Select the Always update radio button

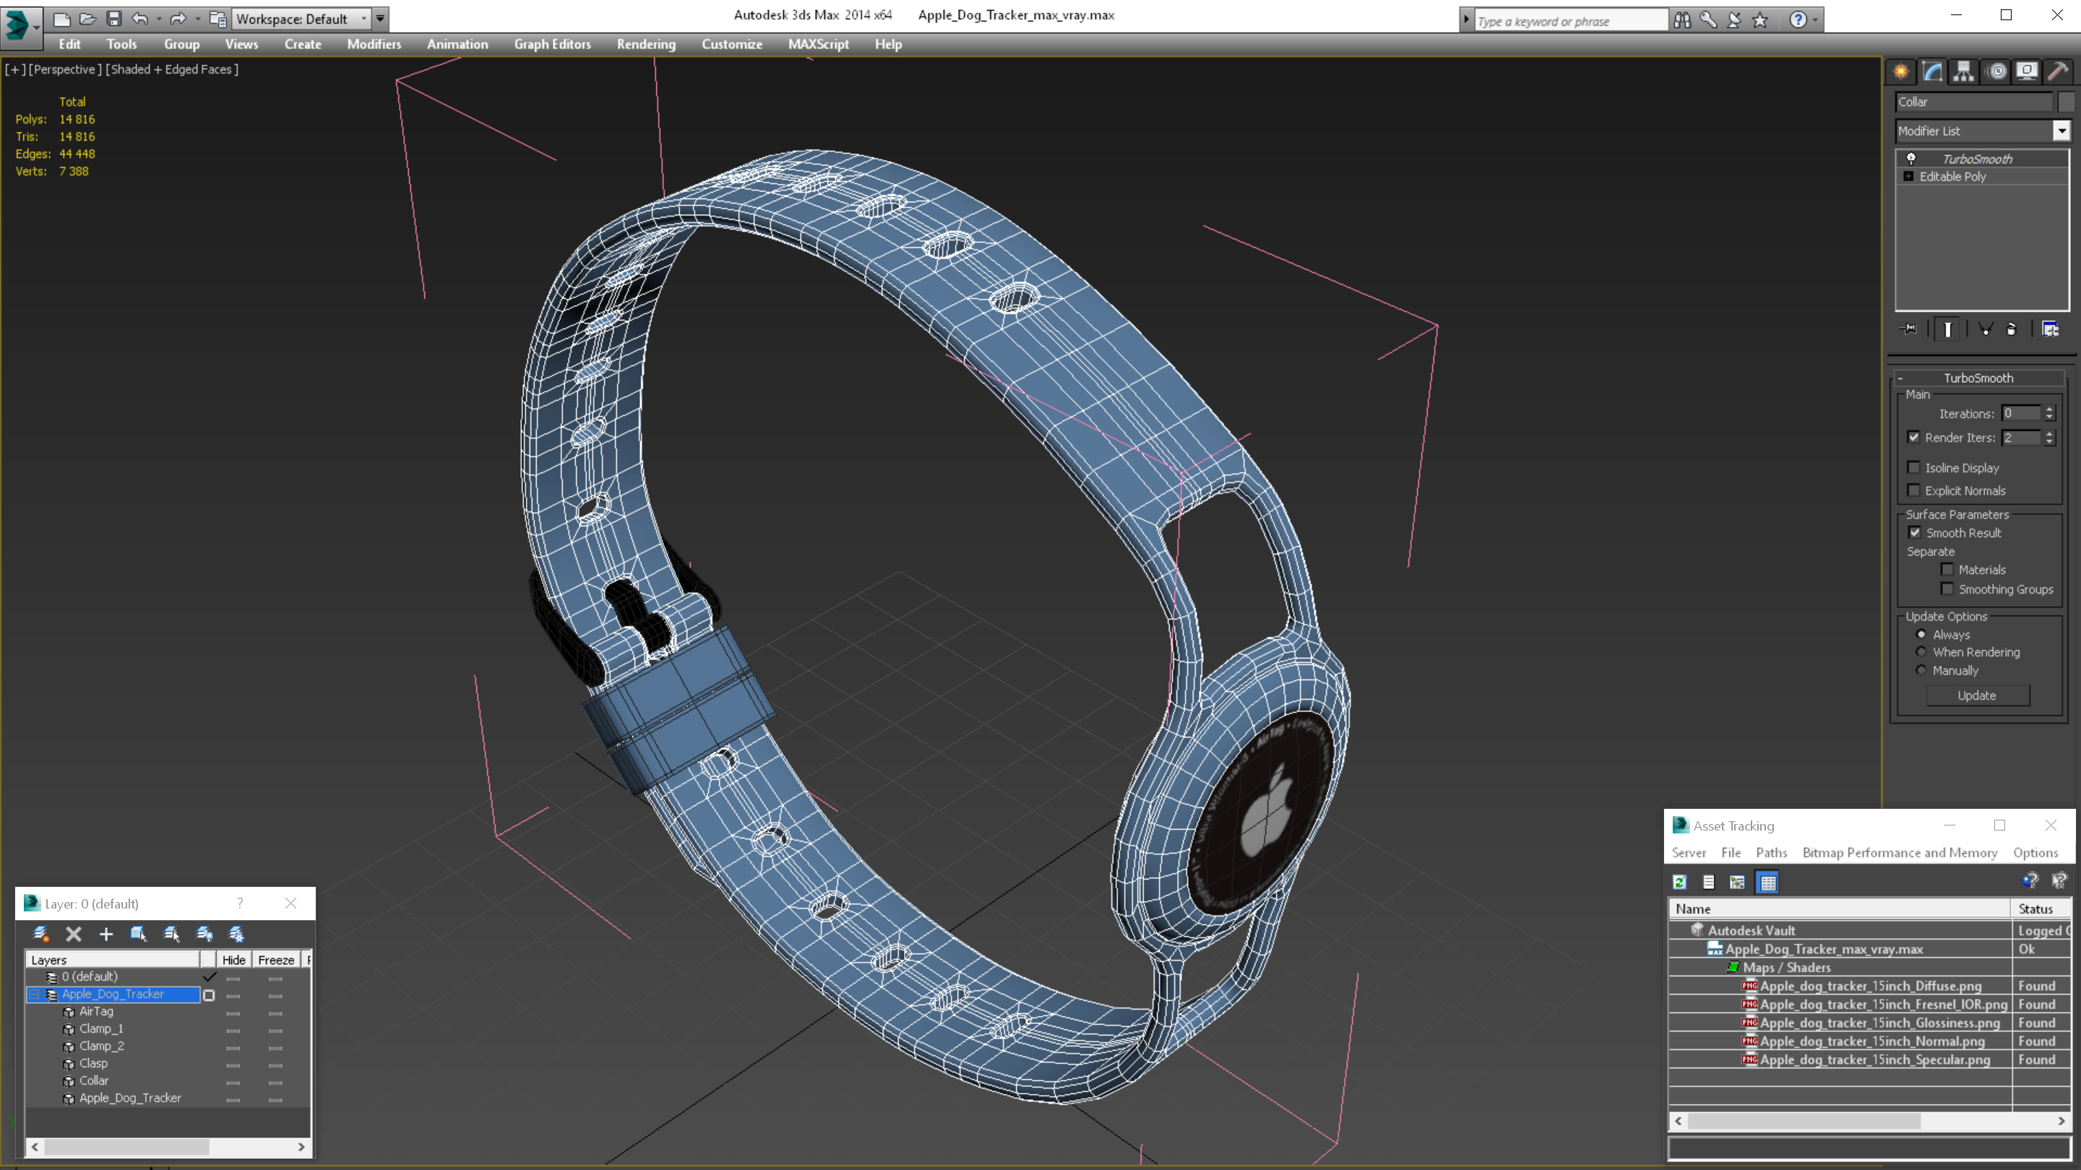1921,635
